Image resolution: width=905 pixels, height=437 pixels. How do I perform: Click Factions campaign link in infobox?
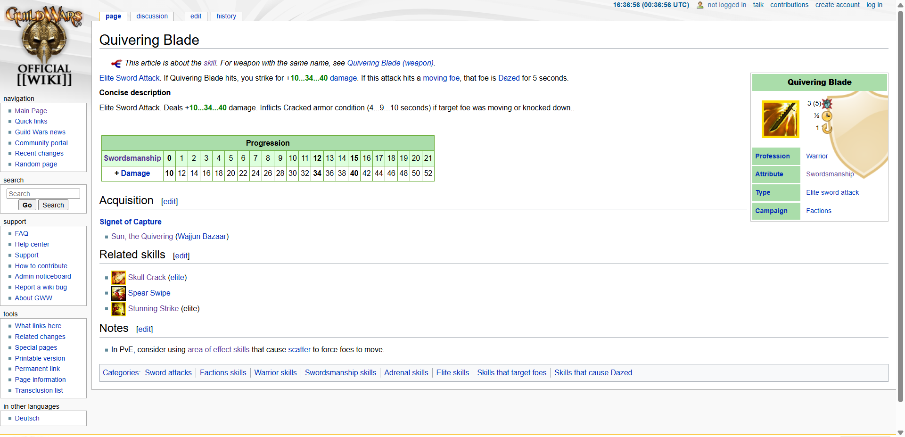pyautogui.click(x=819, y=211)
